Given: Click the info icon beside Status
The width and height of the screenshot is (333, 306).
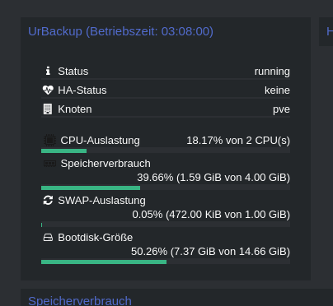Looking at the screenshot, I should tap(48, 71).
